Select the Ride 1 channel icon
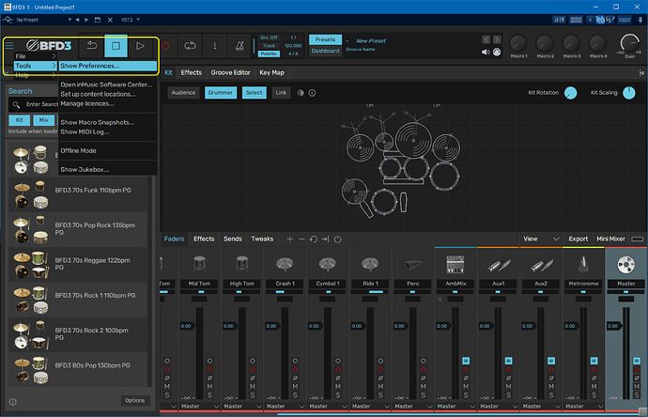The height and width of the screenshot is (417, 648). click(x=370, y=264)
